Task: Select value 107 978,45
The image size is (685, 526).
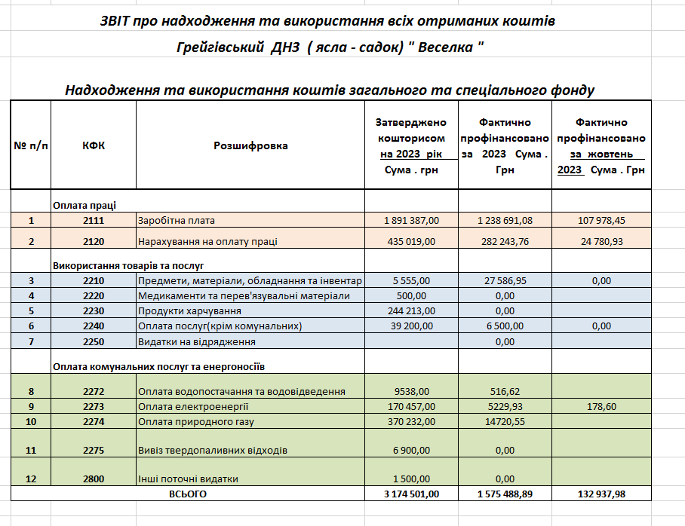Action: [x=601, y=221]
